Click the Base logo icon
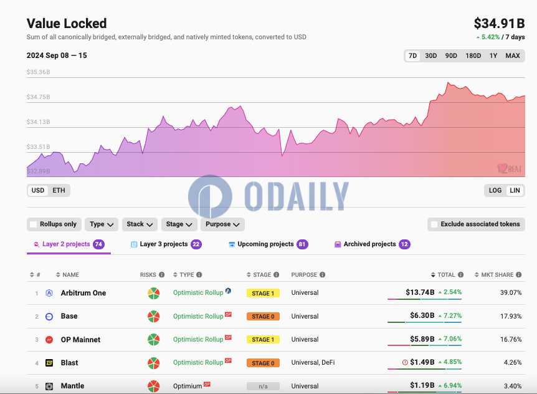Screen dimensions: 537x394 tap(49, 317)
